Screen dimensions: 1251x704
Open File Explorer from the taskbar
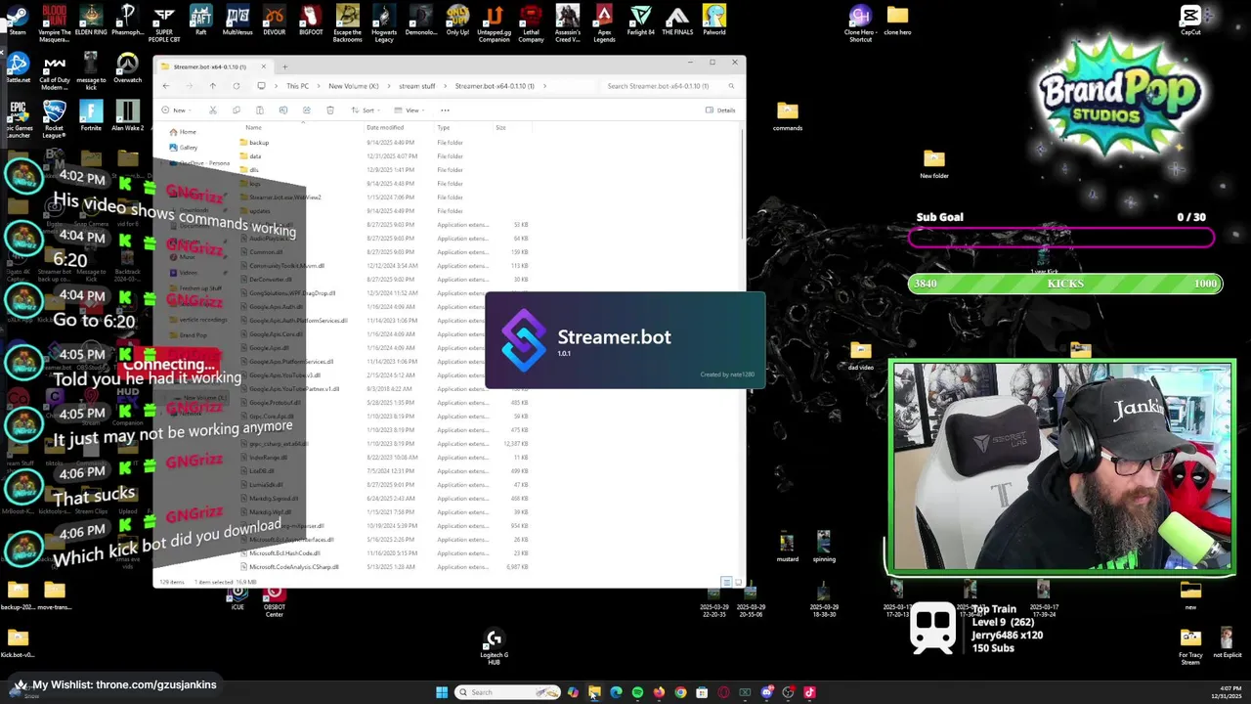point(594,692)
